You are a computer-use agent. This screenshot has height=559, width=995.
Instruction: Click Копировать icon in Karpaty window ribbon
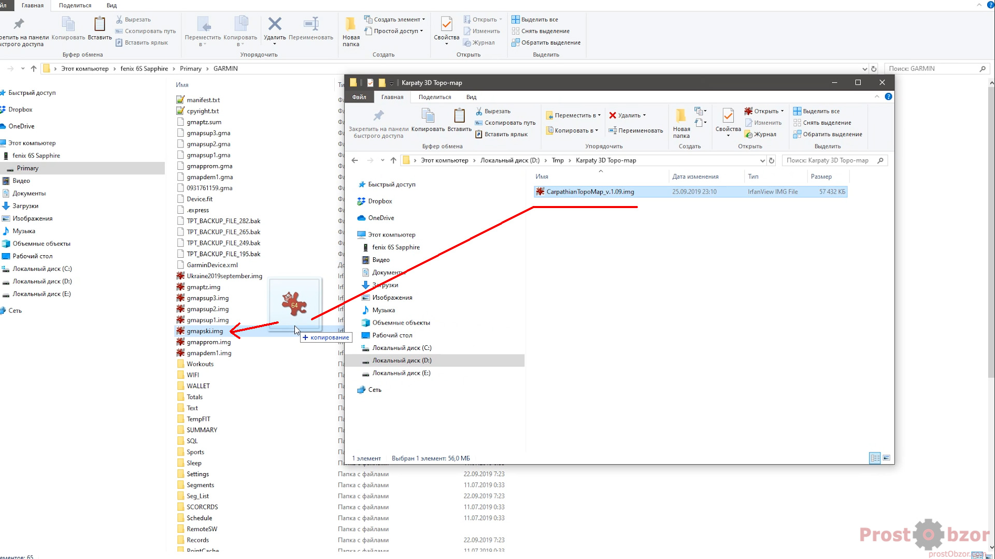point(428,116)
